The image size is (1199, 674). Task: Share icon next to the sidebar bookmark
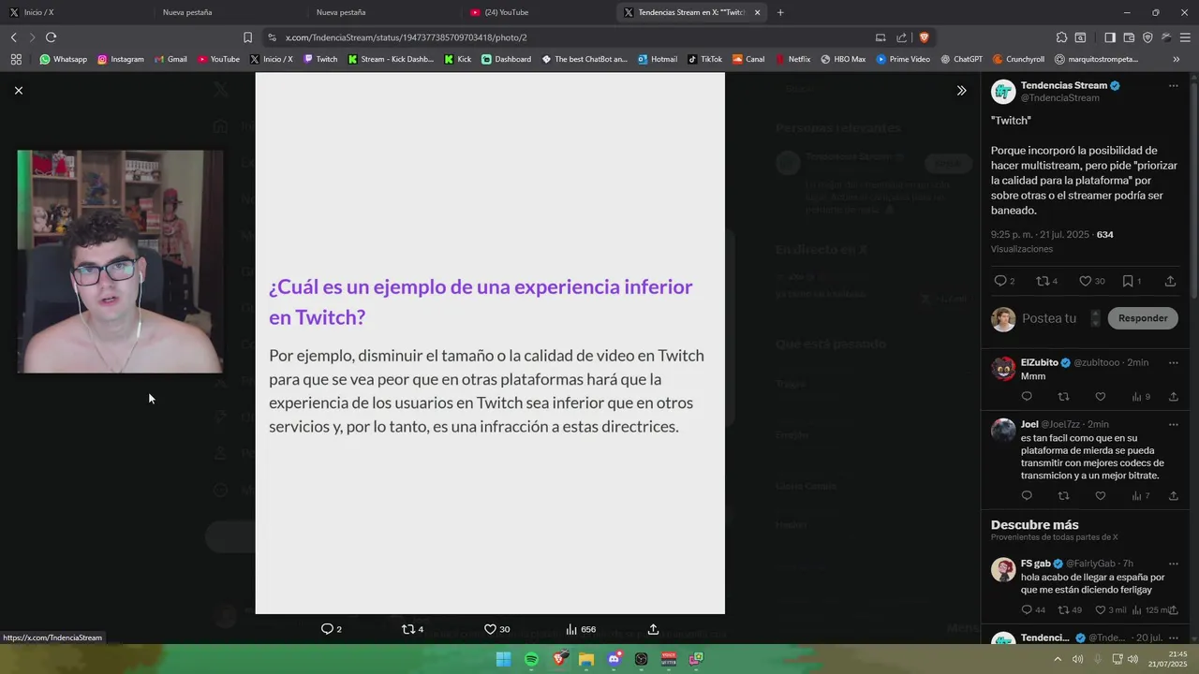(x=1170, y=281)
